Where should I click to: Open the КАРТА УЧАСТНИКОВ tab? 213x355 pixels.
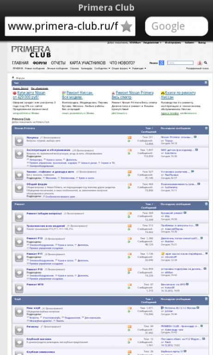(x=88, y=63)
